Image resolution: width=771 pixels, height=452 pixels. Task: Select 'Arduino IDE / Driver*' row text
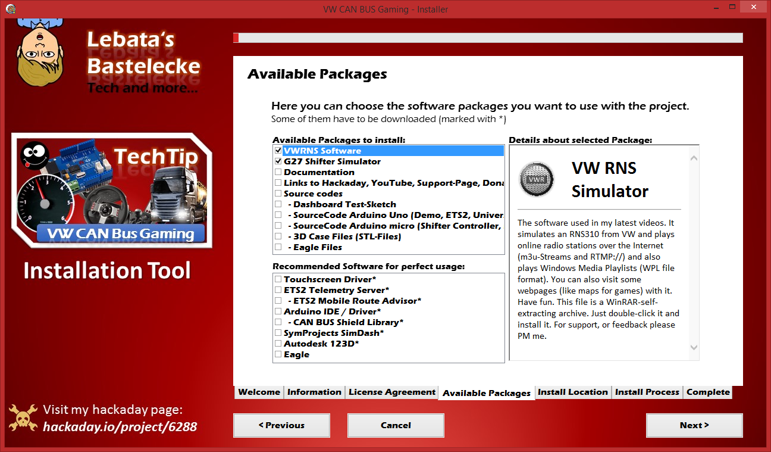(333, 311)
